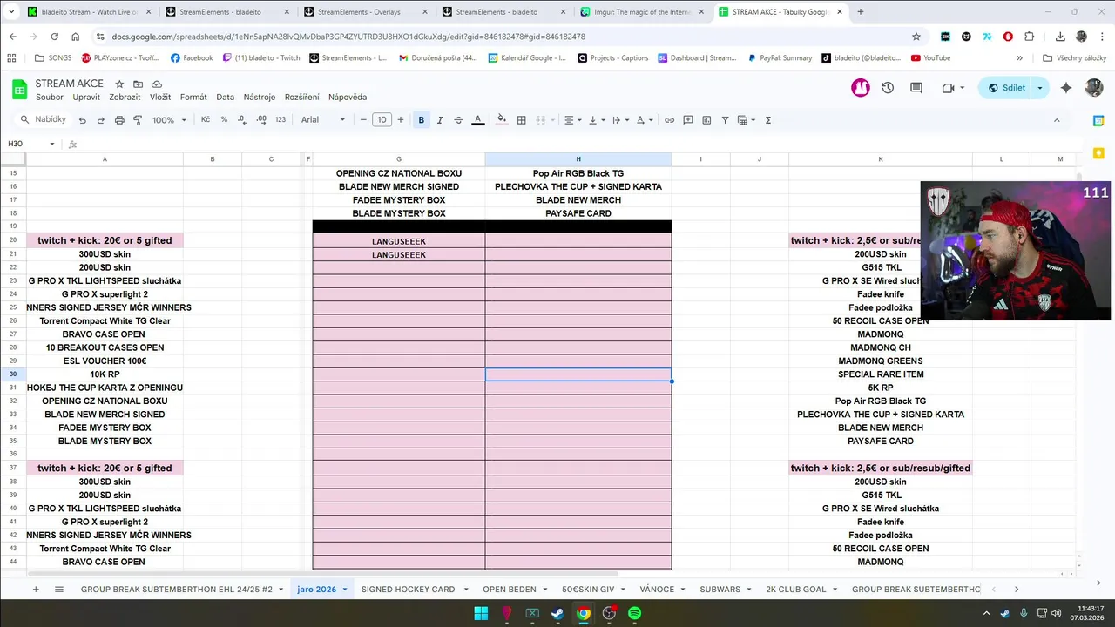Open Upravit menu
Viewport: 1115px width, 627px height.
coord(86,98)
